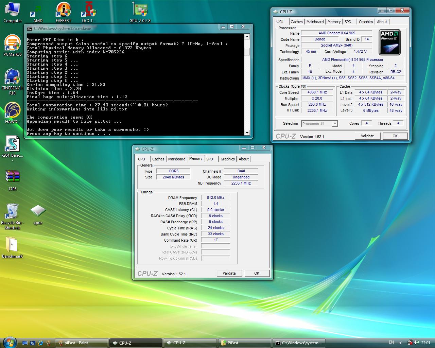Open the Recycle Bin shortcut
The height and width of the screenshot is (348, 435).
click(x=13, y=216)
